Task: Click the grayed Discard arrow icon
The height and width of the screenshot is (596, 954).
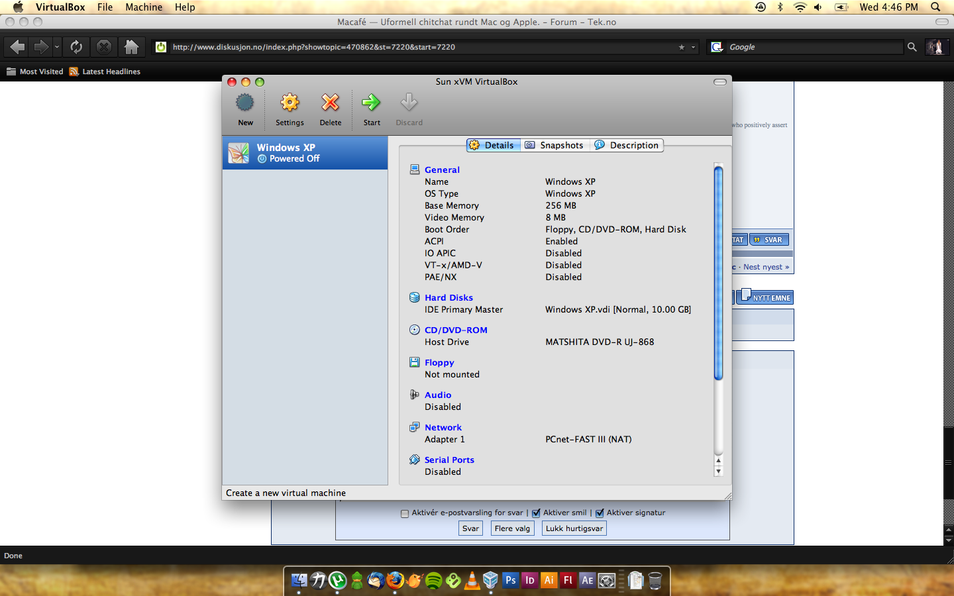Action: point(409,102)
